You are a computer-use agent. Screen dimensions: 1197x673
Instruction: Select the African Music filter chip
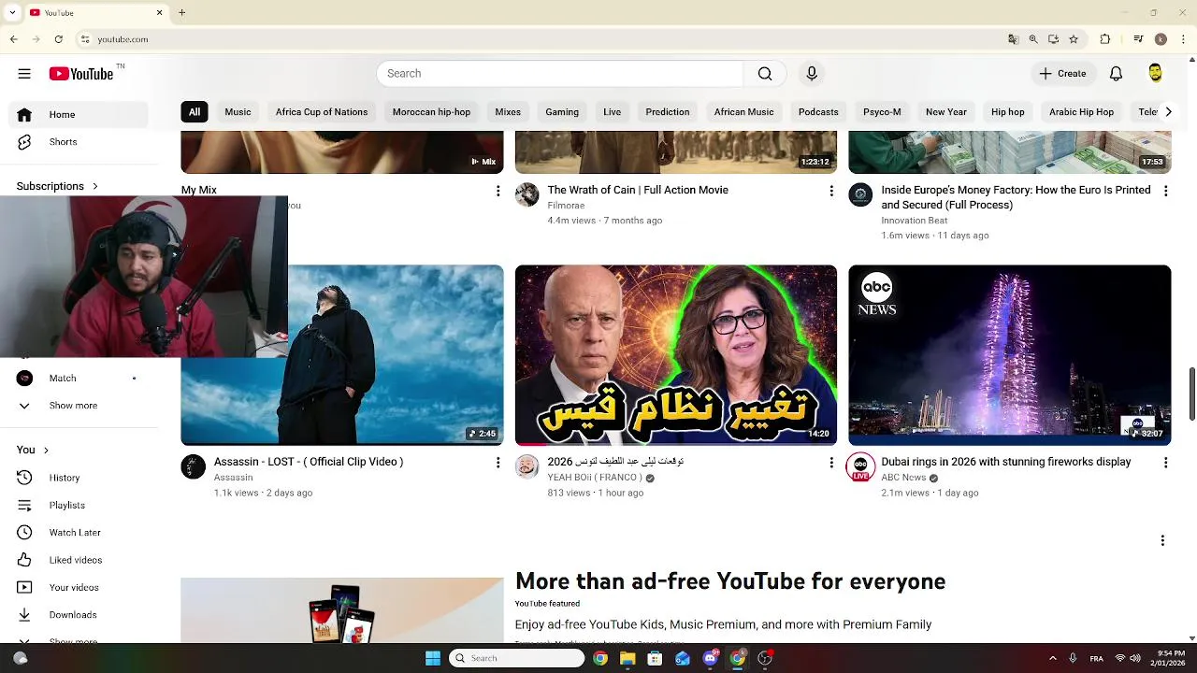pyautogui.click(x=743, y=112)
